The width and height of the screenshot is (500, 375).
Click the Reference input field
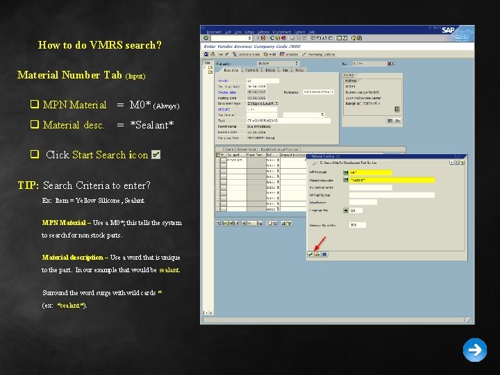318,92
